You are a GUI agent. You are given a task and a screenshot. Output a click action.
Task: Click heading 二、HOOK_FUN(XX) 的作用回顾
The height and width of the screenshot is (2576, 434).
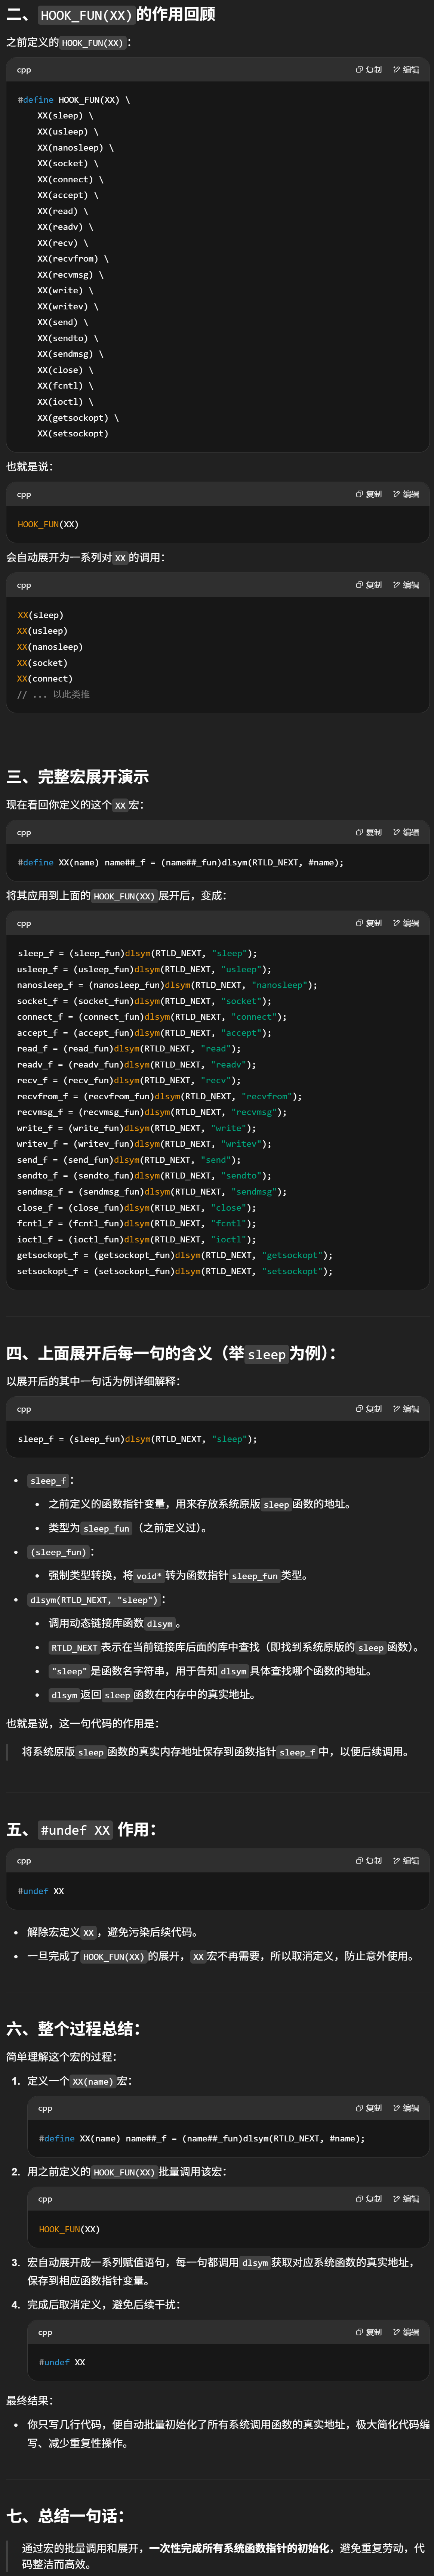[111, 15]
